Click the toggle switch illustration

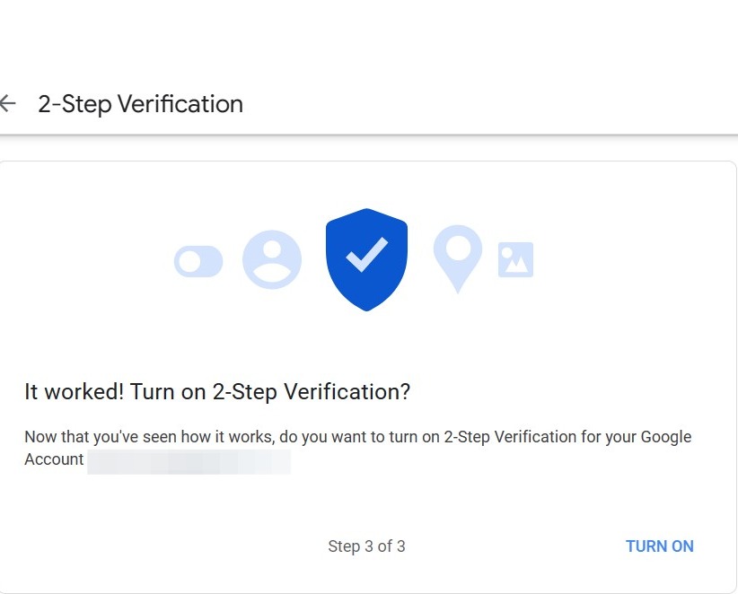(x=198, y=261)
